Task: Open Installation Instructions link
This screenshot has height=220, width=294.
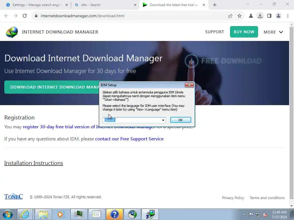Action: click(34, 163)
